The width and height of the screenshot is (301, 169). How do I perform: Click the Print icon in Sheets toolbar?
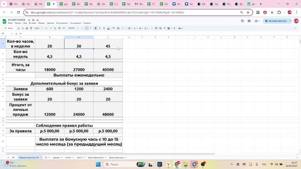tap(27, 28)
